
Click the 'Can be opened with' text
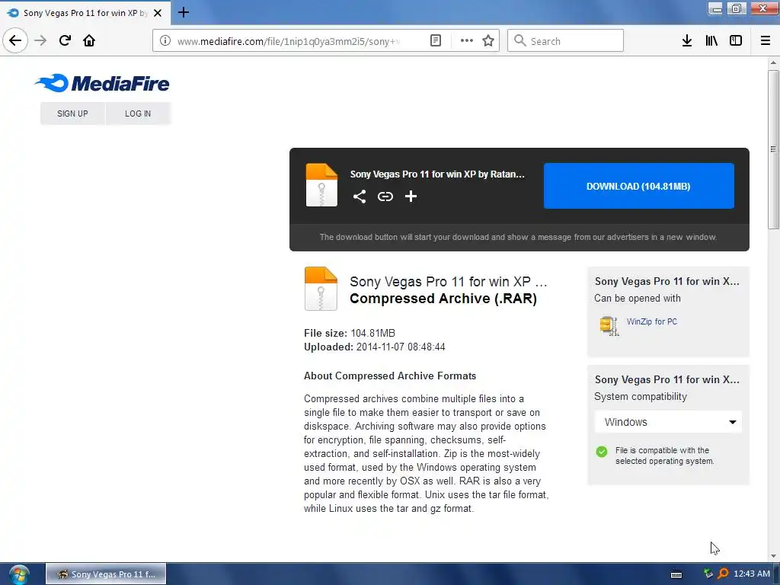pyautogui.click(x=638, y=299)
